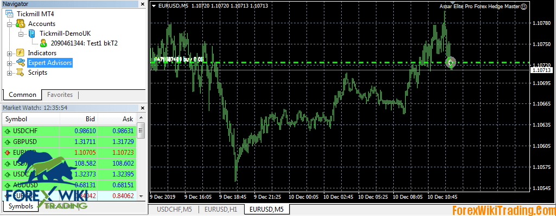Viewport: 556px width, 216px height.
Task: Click the Accounts folder icon
Action: (20, 24)
